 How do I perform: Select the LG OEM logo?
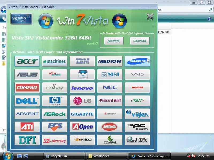82,101
